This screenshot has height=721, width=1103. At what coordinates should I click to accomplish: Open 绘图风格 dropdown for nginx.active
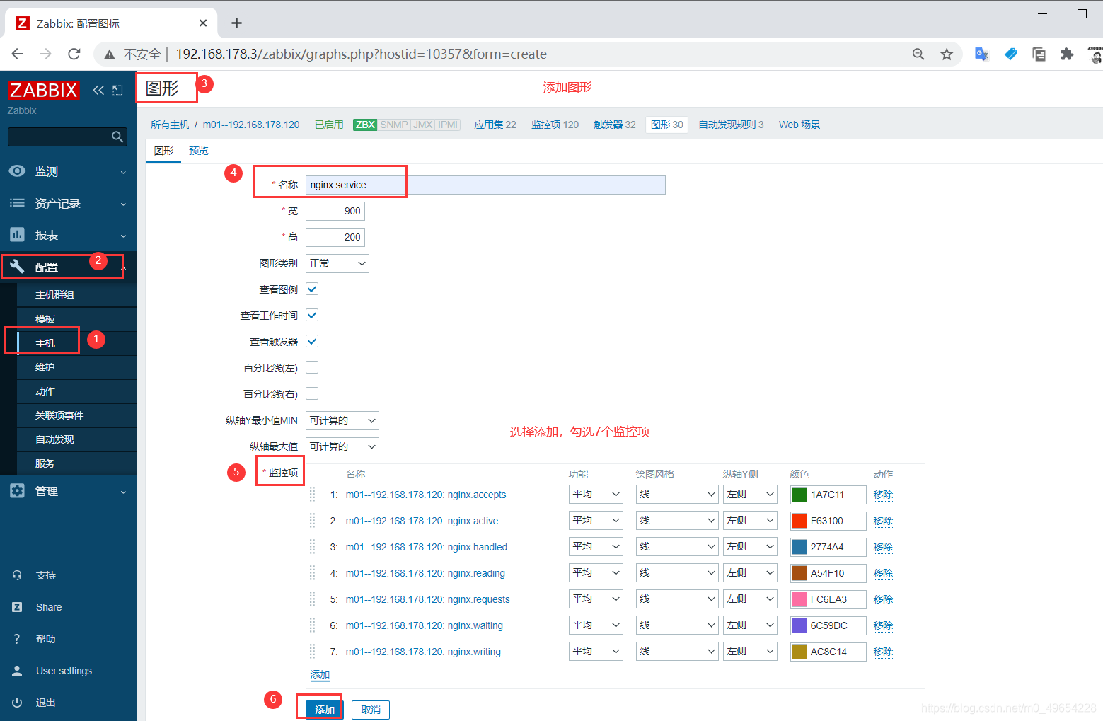click(x=677, y=520)
